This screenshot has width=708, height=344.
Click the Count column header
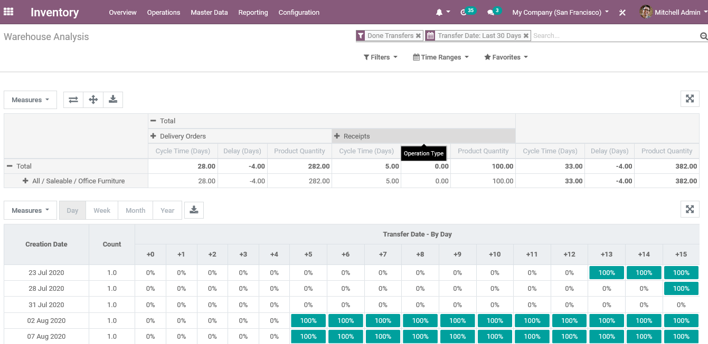(112, 244)
